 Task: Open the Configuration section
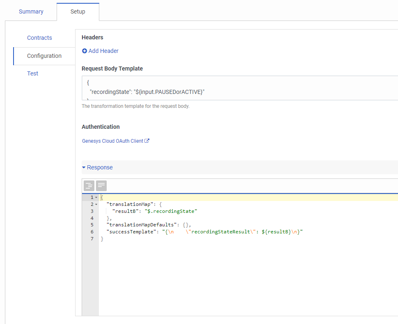(x=44, y=56)
